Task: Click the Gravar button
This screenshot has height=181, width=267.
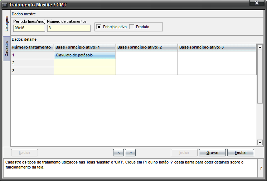Action: (212, 153)
